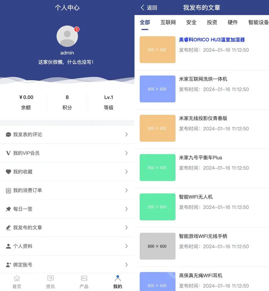The width and height of the screenshot is (269, 291).
Task: Click thumbnail of 米家无线投影仪青春版
Action: point(157,128)
